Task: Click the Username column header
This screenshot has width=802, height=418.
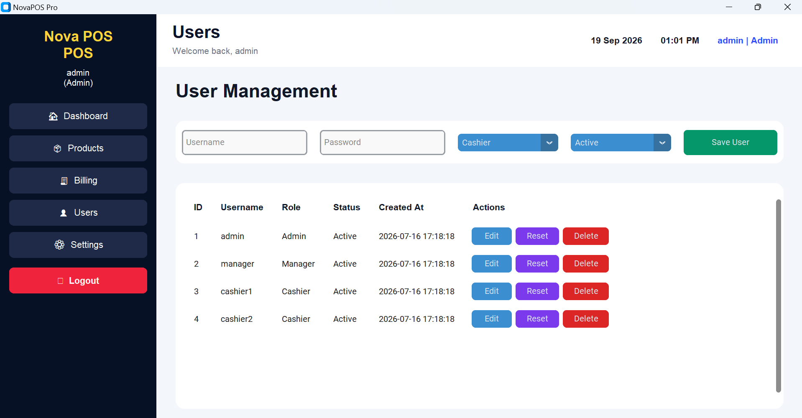Action: (242, 207)
